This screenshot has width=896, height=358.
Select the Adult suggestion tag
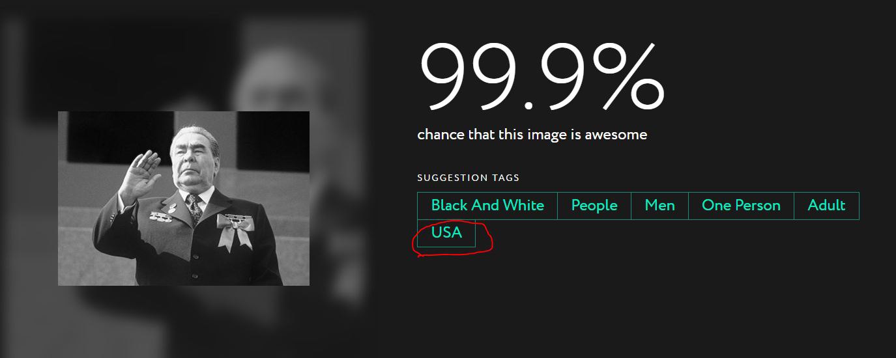(826, 206)
